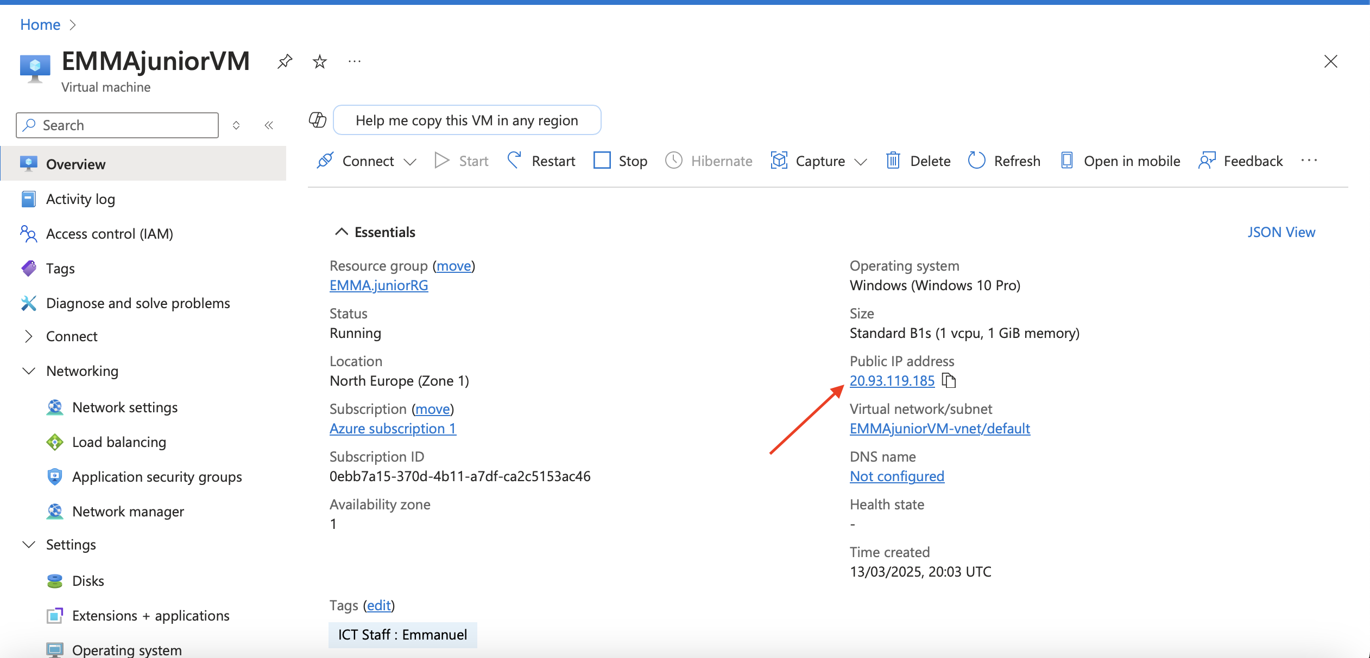
Task: Add EMMAjuniorVM to favorites star
Action: (x=320, y=61)
